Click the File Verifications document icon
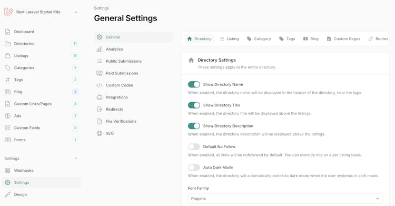Image resolution: width=395 pixels, height=206 pixels. tap(100, 121)
